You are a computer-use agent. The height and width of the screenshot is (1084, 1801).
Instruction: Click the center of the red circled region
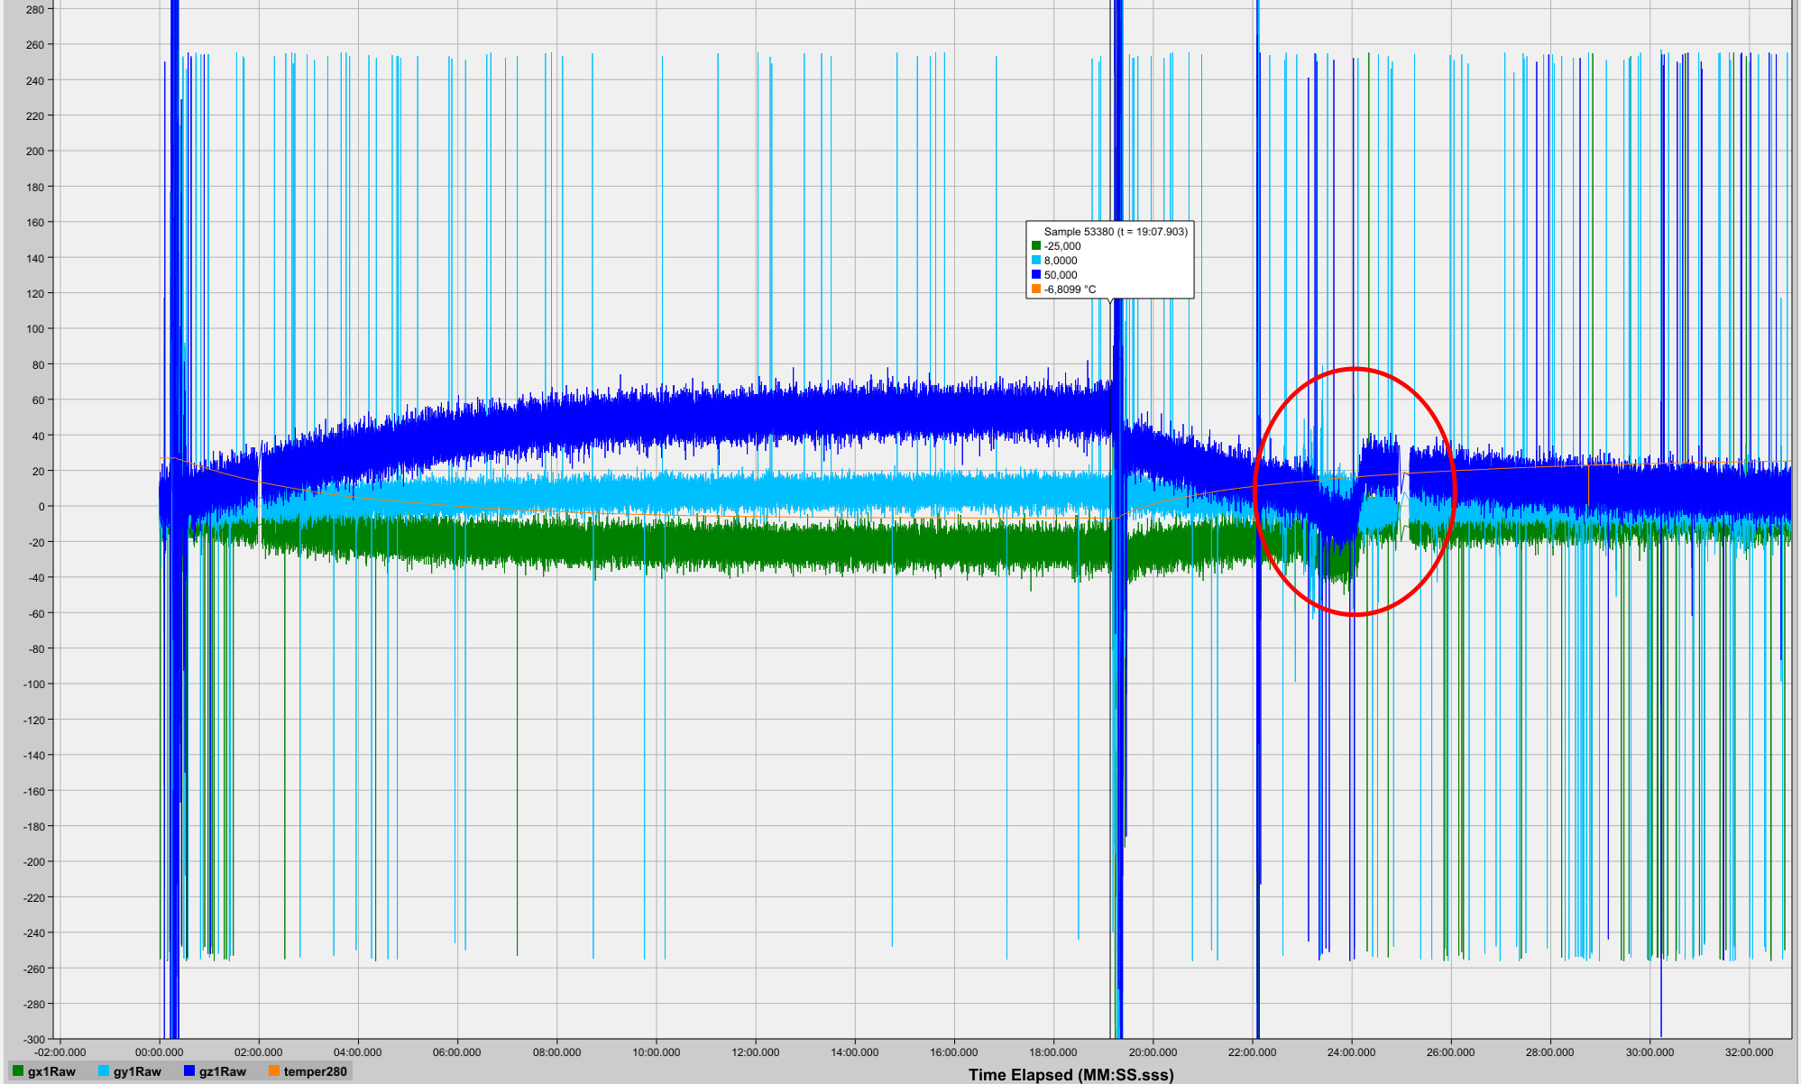[x=1355, y=491]
